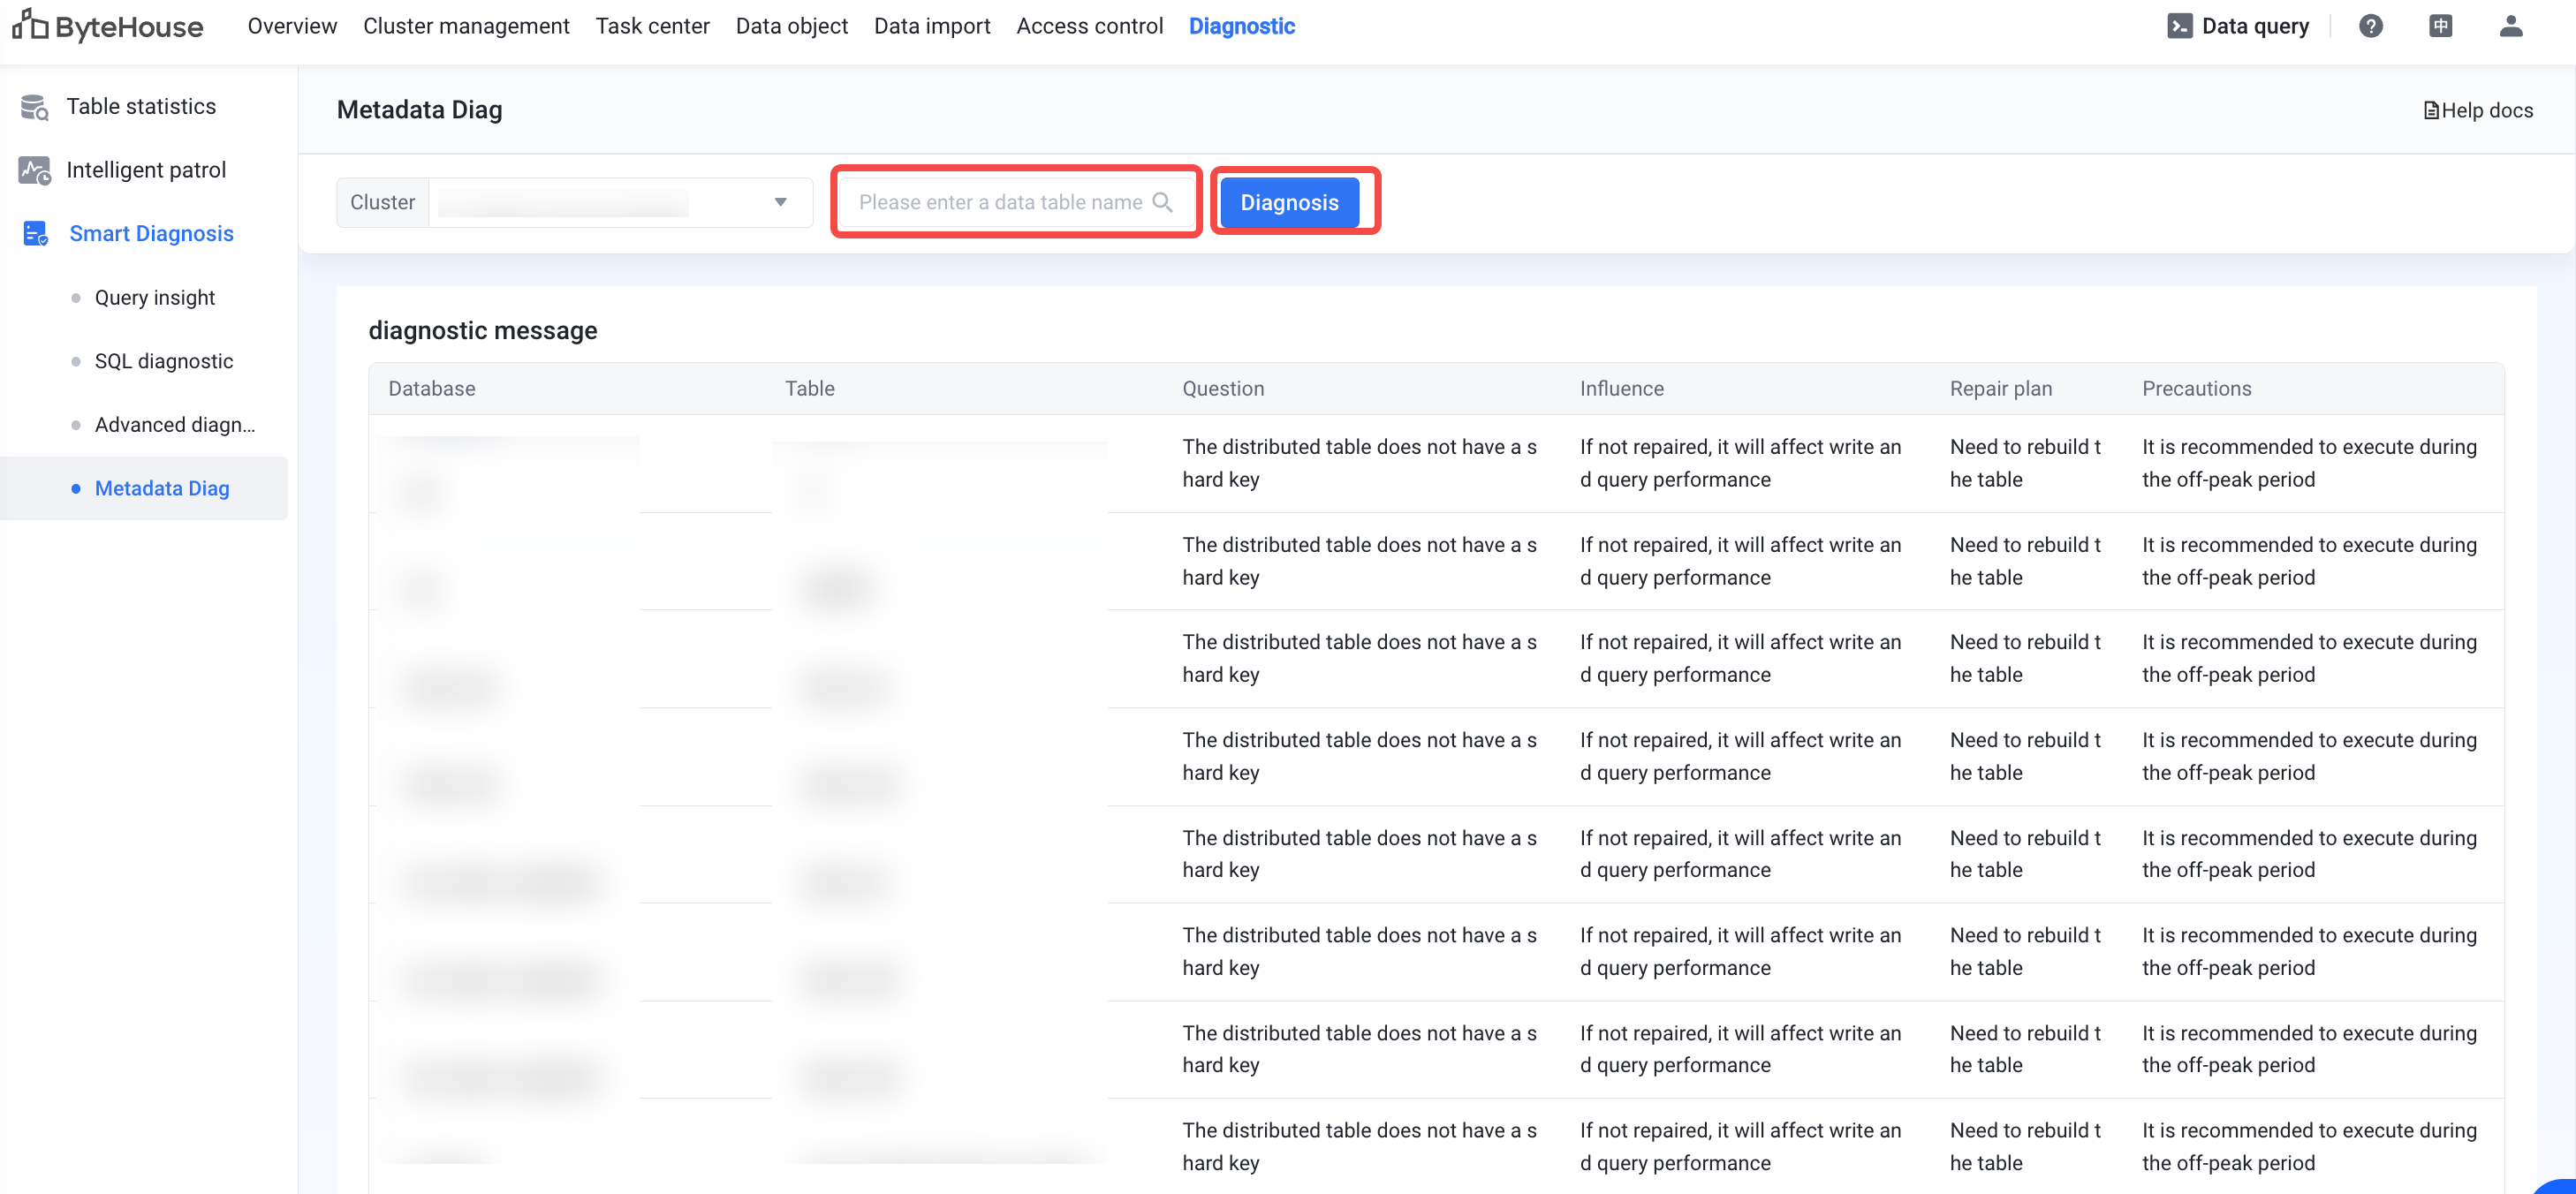
Task: Open the help question mark icon
Action: 2370,26
